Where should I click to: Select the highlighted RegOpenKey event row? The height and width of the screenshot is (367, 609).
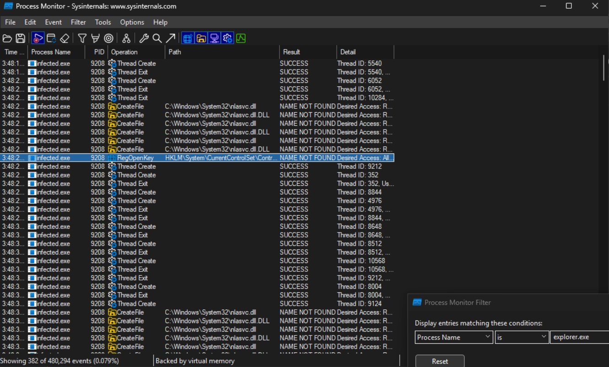(197, 158)
